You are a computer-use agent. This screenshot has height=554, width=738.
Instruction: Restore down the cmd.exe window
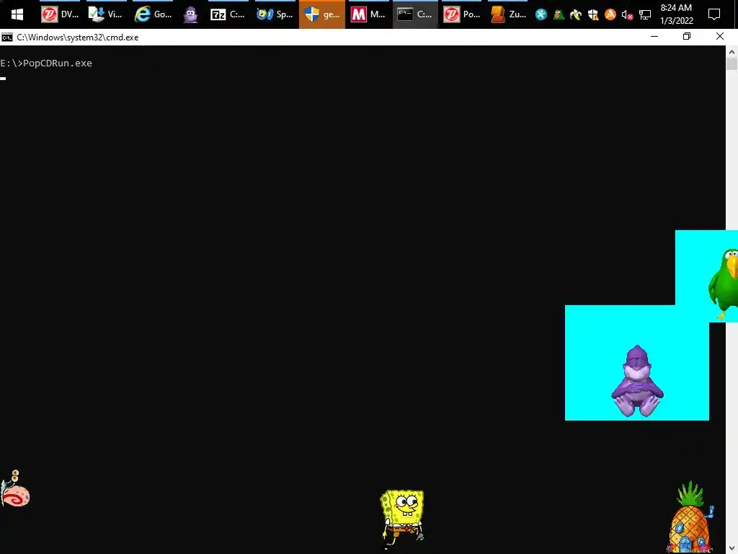pos(687,37)
